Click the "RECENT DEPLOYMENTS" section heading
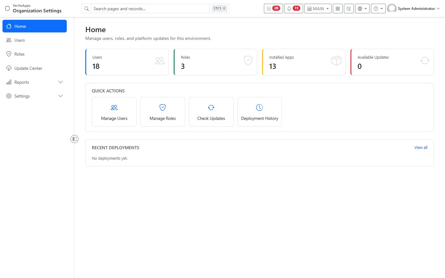445x278 pixels. [x=116, y=148]
